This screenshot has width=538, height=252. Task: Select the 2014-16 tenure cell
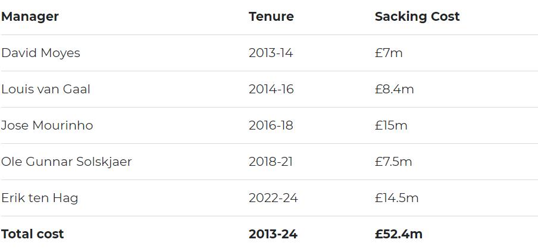click(x=271, y=89)
